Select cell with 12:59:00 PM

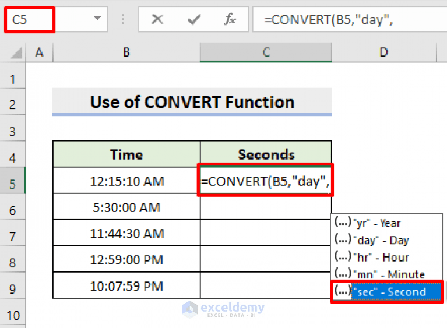click(x=126, y=259)
